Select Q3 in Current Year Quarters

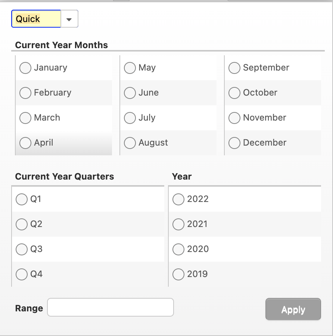(22, 249)
